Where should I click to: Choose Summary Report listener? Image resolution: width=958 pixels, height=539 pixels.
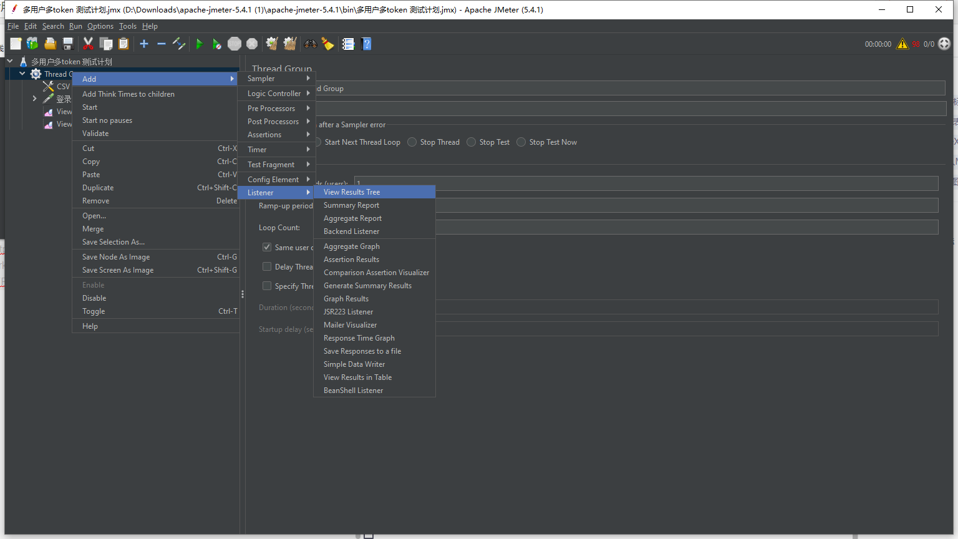click(374, 205)
